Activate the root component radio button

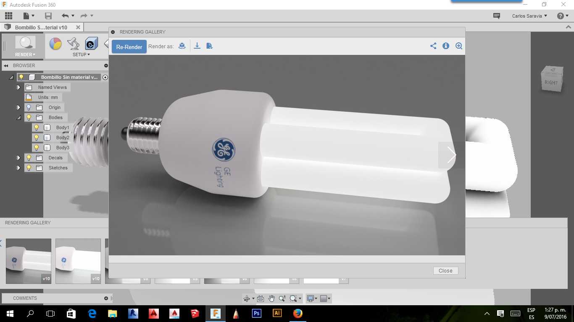tap(105, 77)
